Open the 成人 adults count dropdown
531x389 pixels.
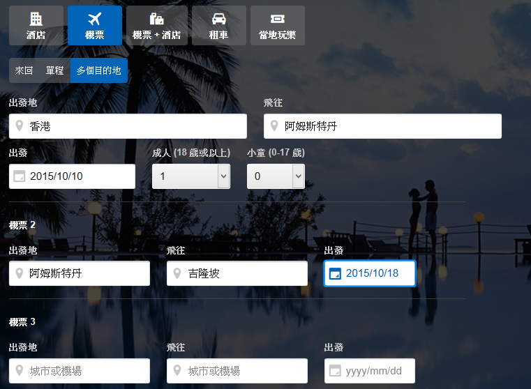click(x=191, y=176)
